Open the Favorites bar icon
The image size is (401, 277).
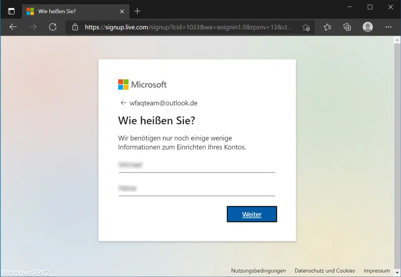click(328, 27)
